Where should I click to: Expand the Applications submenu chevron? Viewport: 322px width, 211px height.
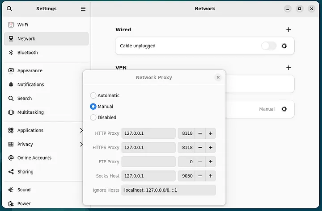81,130
